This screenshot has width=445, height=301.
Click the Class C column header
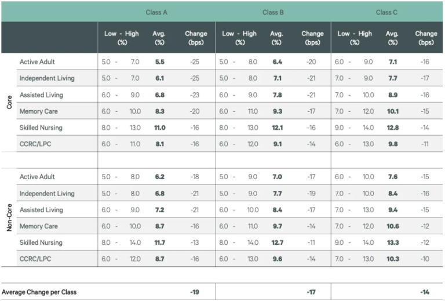[386, 12]
